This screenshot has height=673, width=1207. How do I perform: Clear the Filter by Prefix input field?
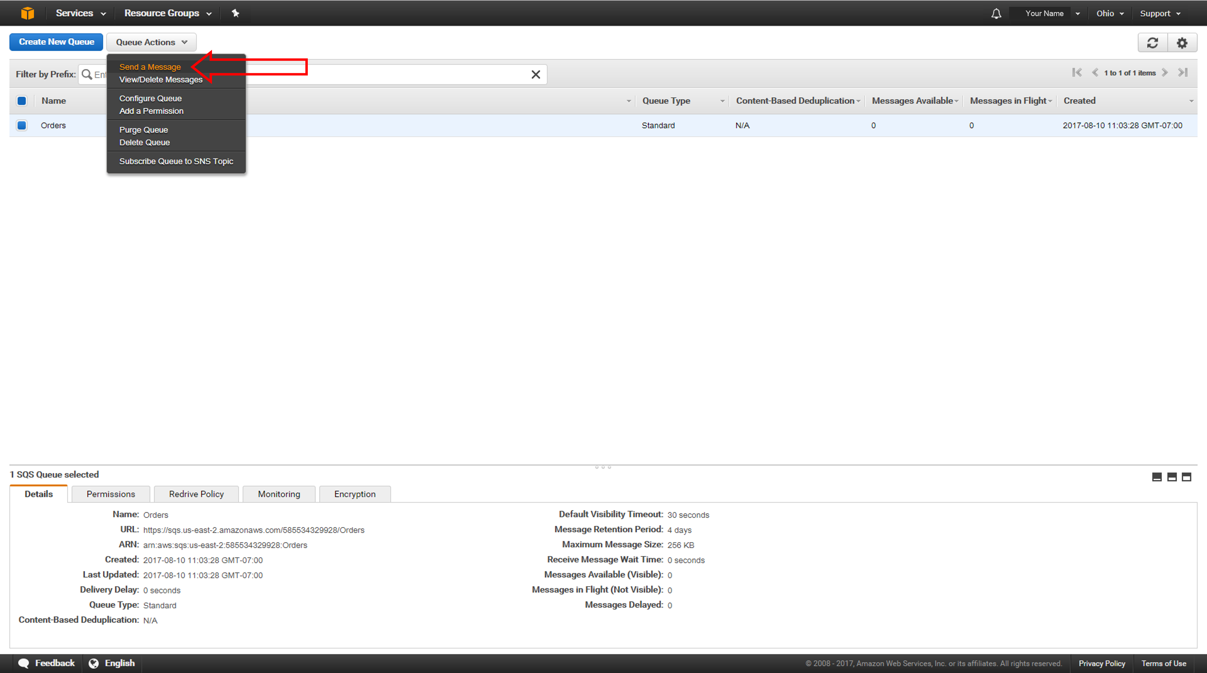tap(536, 74)
